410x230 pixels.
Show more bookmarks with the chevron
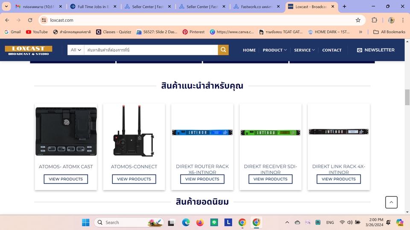pos(360,32)
